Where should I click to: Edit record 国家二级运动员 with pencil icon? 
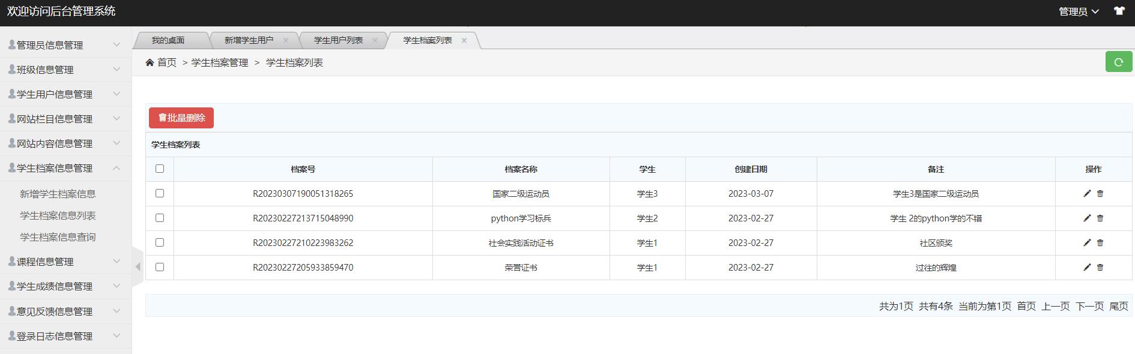[1087, 194]
